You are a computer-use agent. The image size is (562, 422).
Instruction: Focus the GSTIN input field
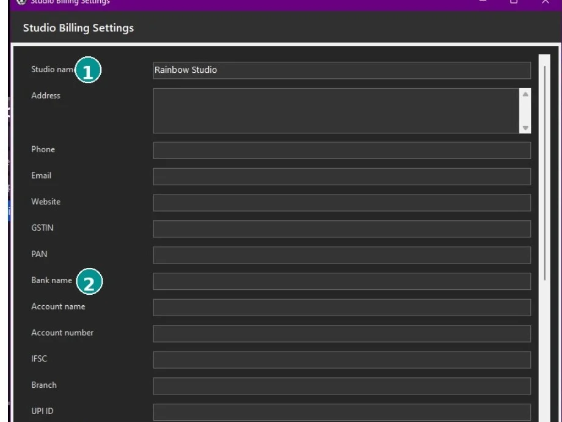341,229
